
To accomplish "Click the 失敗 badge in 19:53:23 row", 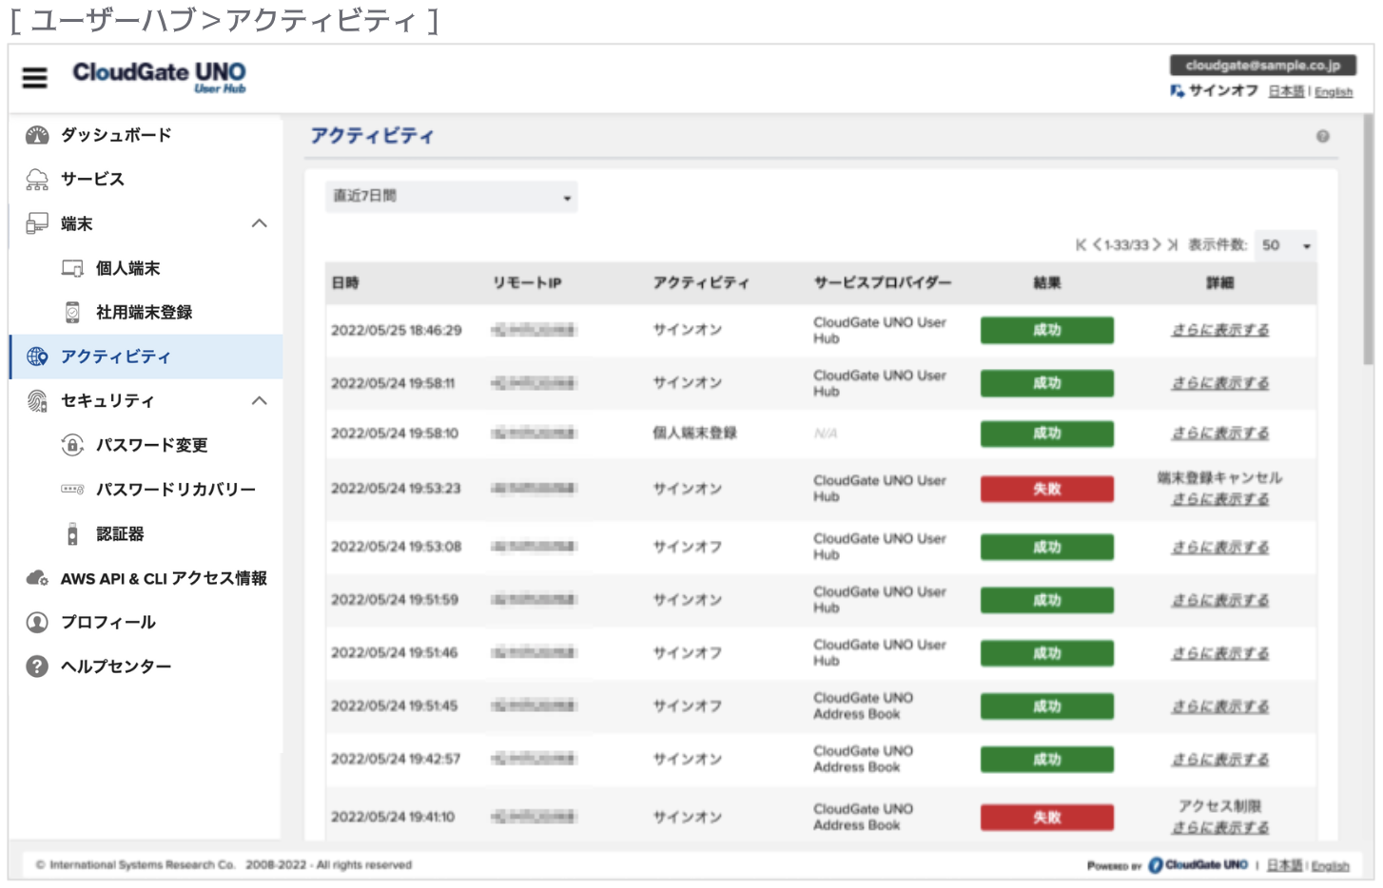I will click(1047, 489).
